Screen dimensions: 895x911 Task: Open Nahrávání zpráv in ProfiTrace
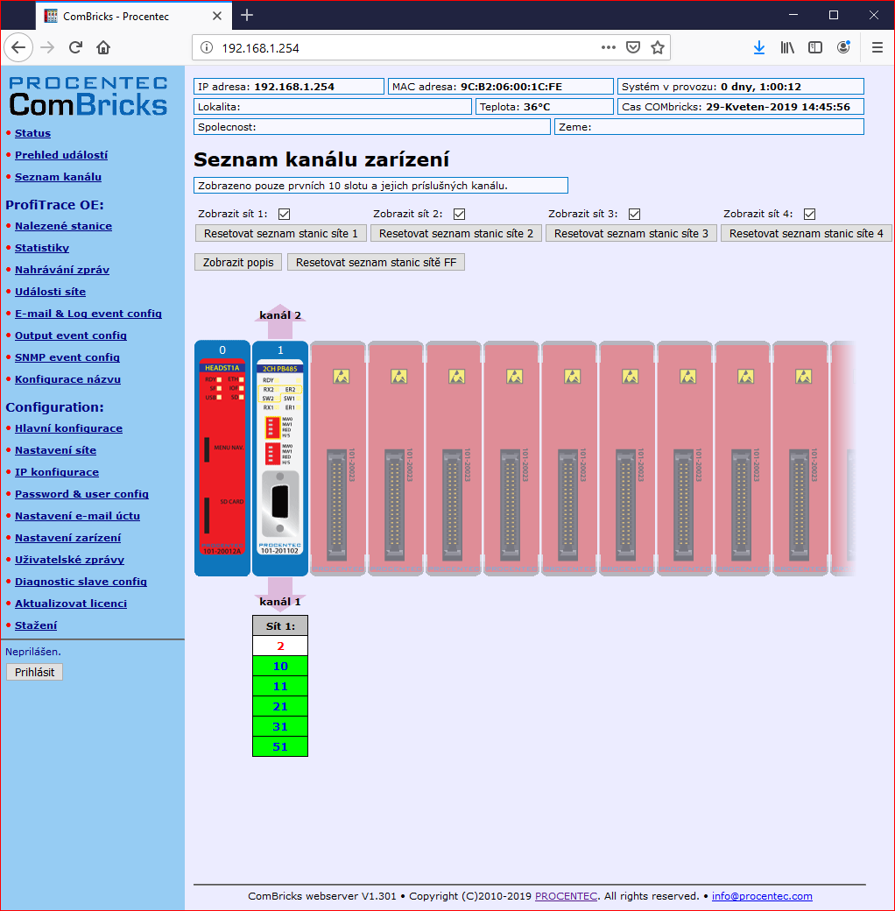pos(62,270)
